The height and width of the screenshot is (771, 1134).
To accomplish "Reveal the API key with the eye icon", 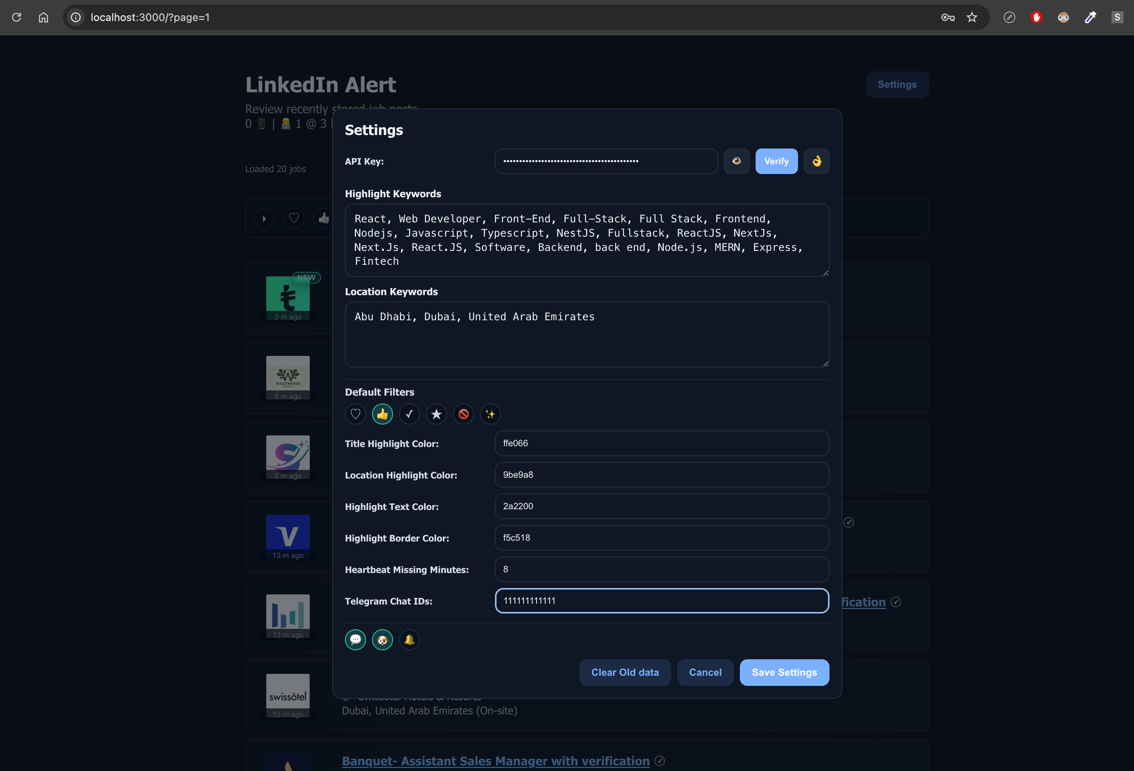I will (x=736, y=161).
